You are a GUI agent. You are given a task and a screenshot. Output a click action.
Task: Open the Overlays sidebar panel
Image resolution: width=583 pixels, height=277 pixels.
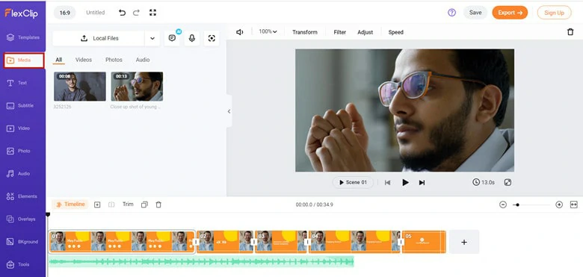coord(21,219)
